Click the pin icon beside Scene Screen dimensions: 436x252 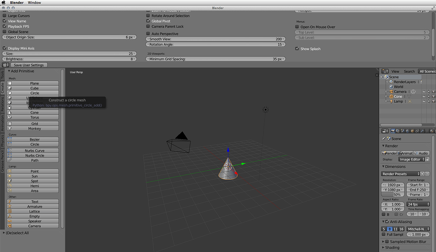coord(384,139)
